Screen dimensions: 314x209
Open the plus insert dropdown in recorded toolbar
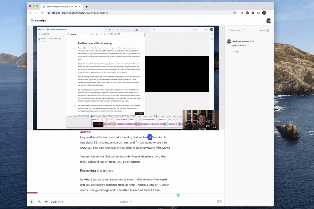pos(92,34)
